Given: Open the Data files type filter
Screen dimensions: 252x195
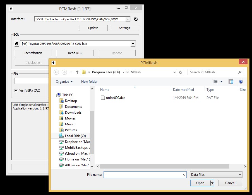Looking at the screenshot, I should point(216,175).
